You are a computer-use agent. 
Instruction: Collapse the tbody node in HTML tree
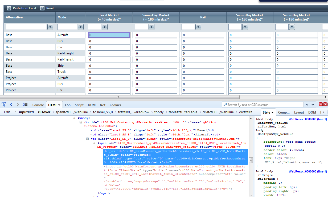click(74, 118)
